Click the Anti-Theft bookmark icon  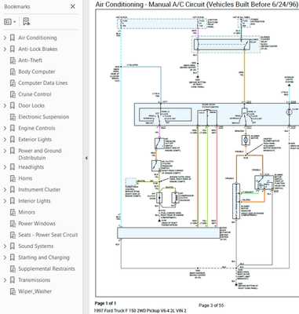pyautogui.click(x=13, y=60)
